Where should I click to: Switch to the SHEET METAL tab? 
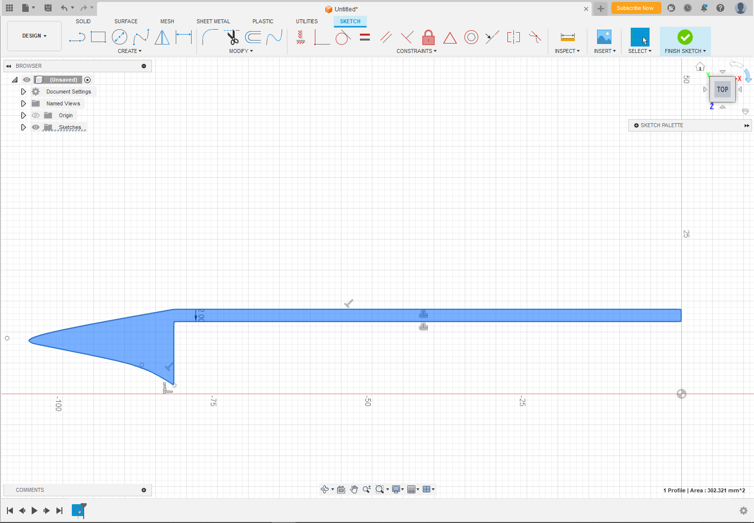pos(213,21)
